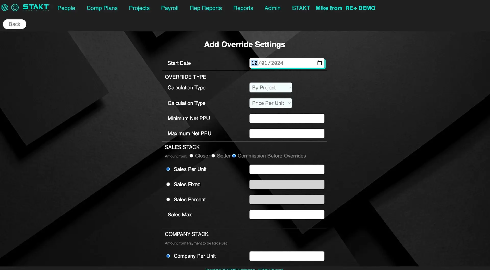This screenshot has width=490, height=270.
Task: Select the Sales Percent radio
Action: pyautogui.click(x=168, y=200)
